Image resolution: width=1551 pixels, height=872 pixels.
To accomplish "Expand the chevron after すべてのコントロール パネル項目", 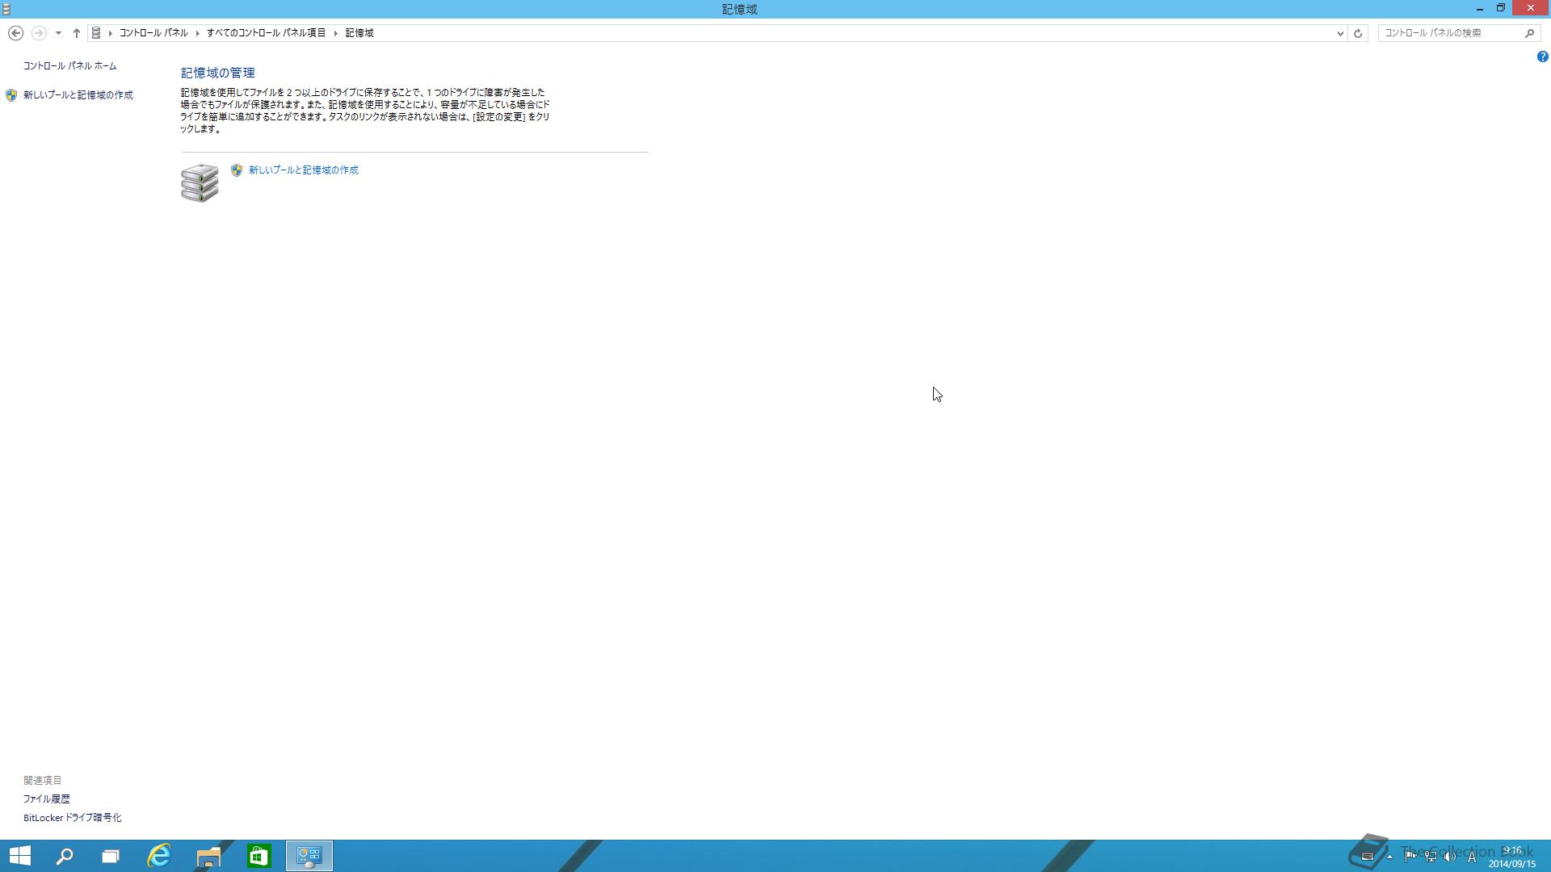I will [335, 33].
